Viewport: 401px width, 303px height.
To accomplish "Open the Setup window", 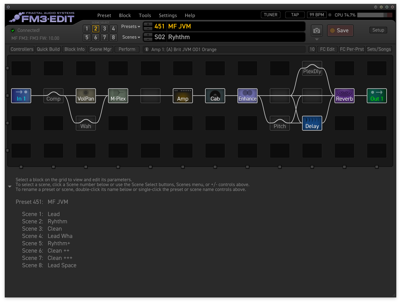I will pos(378,30).
